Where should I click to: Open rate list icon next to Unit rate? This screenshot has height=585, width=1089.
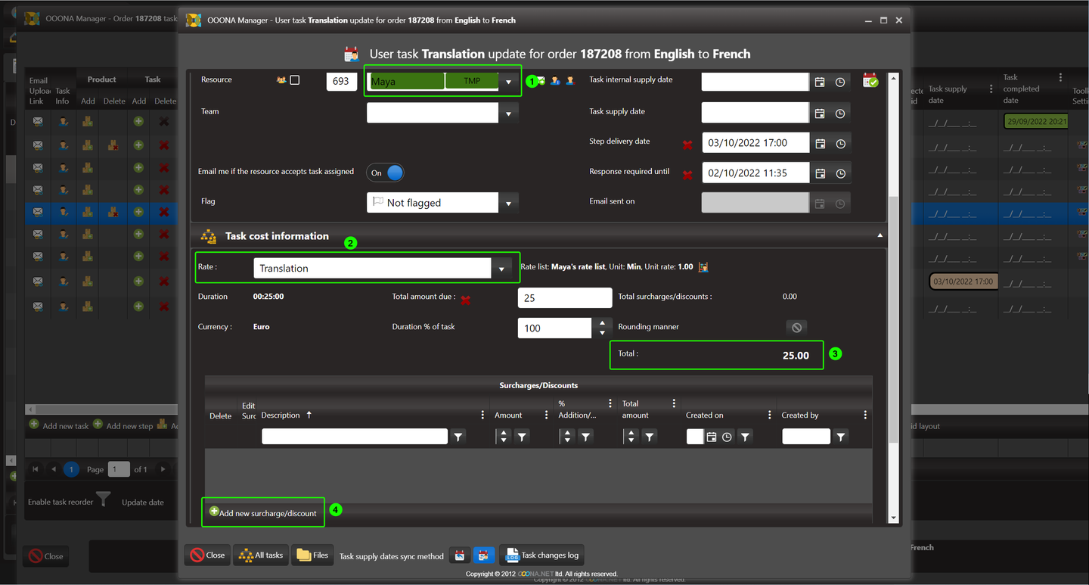pos(703,267)
